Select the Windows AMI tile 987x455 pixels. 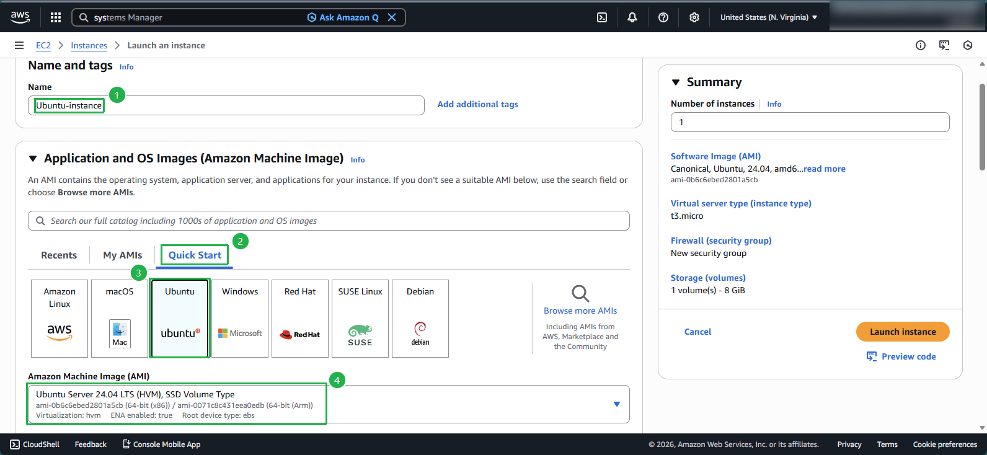(240, 319)
